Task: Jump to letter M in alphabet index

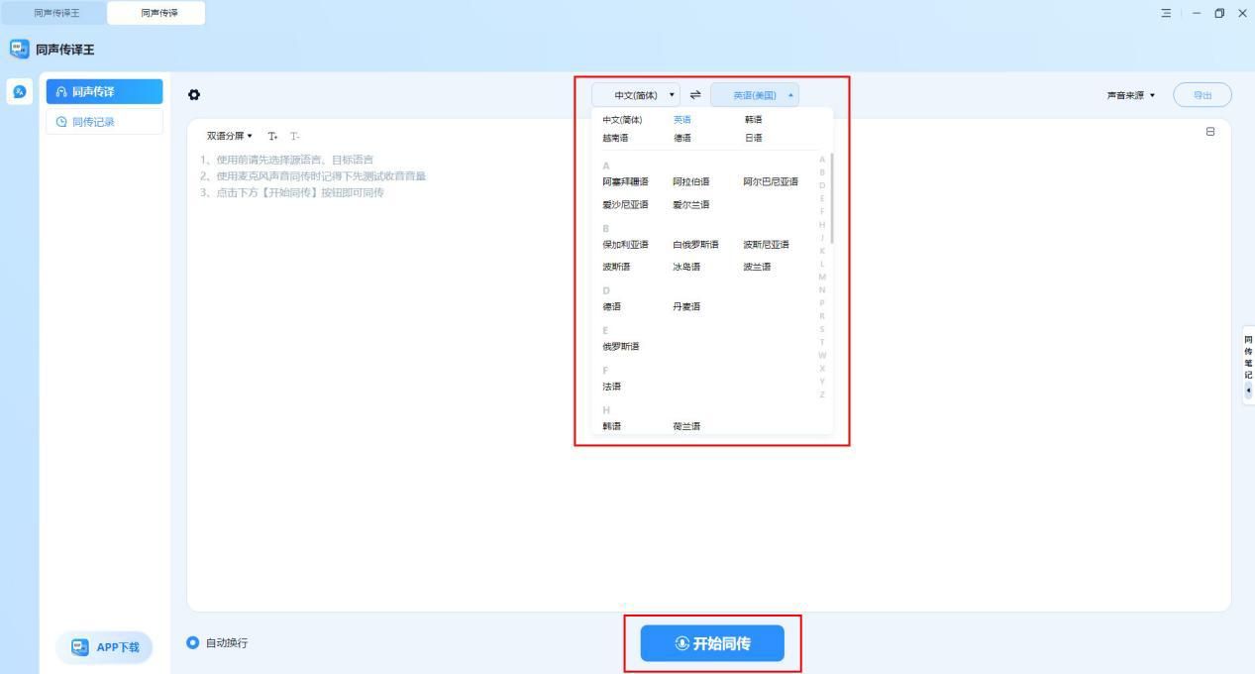Action: point(822,277)
